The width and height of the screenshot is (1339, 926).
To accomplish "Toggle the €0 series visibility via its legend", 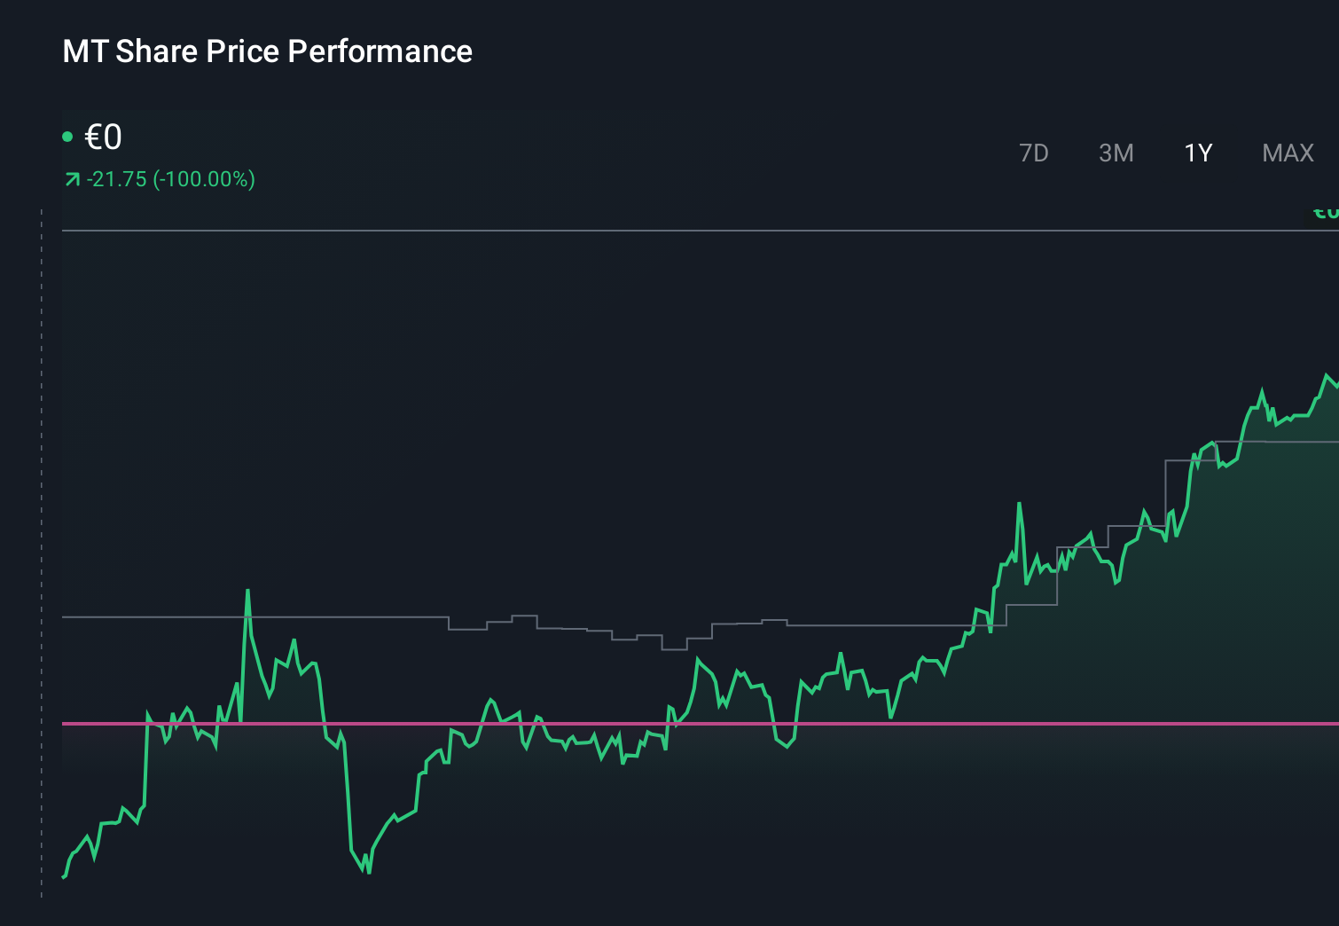I will pyautogui.click(x=68, y=135).
